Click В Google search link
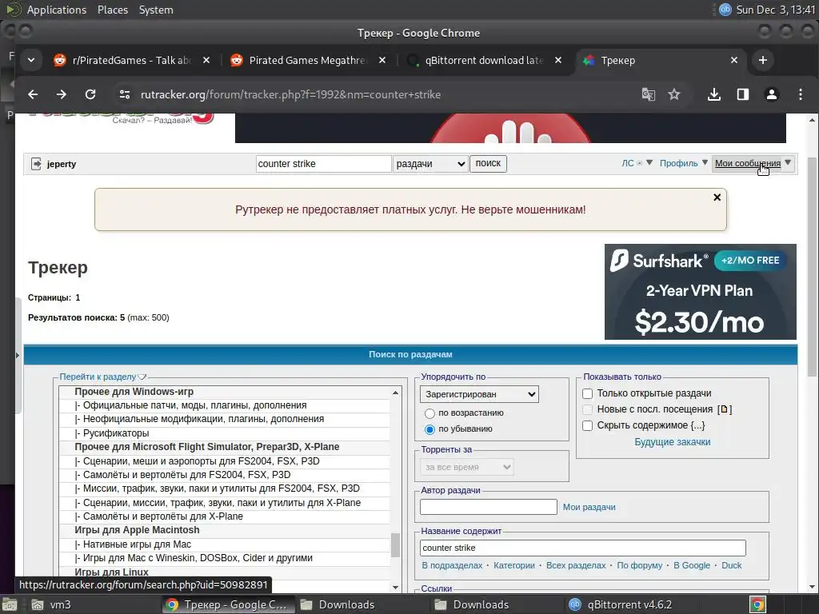 click(x=692, y=565)
